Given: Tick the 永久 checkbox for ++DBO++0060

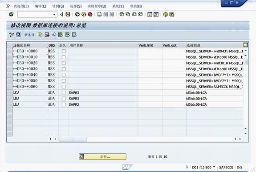Looking at the screenshot, I should click(x=64, y=87).
